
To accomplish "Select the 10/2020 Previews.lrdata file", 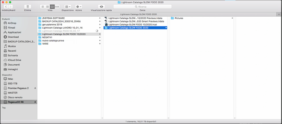I will (135, 18).
